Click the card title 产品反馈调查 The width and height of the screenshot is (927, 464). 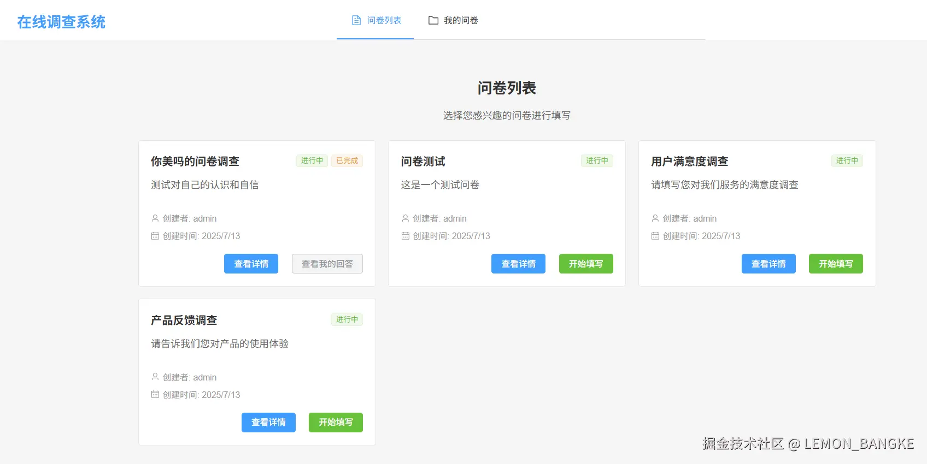(184, 320)
